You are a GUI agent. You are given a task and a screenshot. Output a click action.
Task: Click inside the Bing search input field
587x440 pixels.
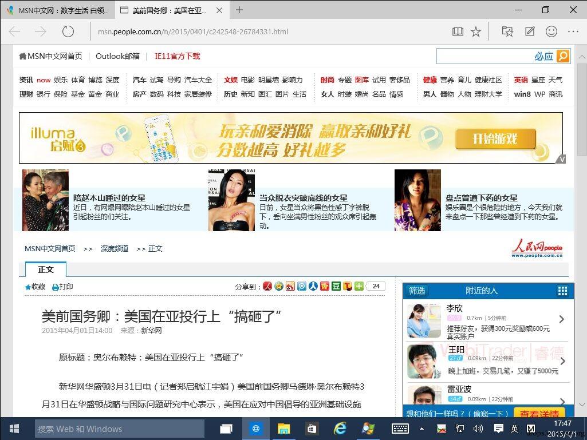484,56
